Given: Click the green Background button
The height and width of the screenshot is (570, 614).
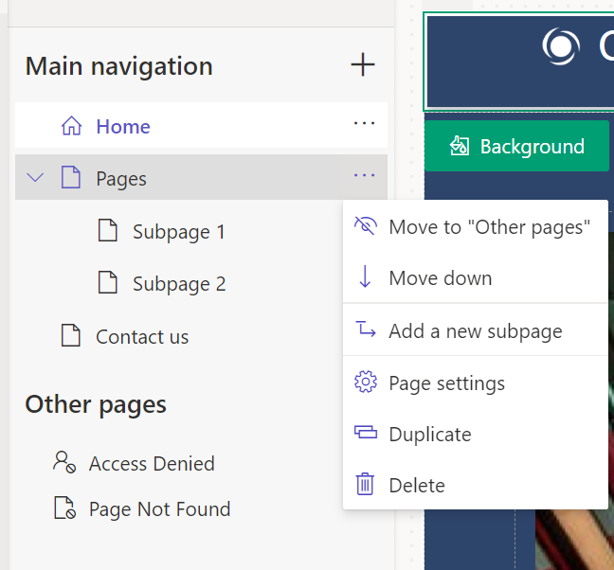Looking at the screenshot, I should (x=516, y=146).
